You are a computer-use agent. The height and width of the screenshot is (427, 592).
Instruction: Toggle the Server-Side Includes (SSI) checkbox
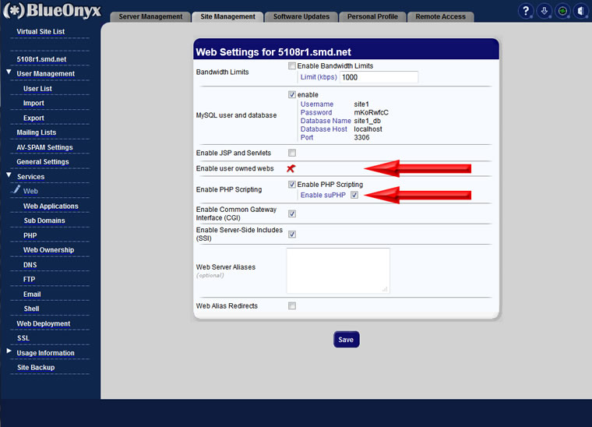292,235
